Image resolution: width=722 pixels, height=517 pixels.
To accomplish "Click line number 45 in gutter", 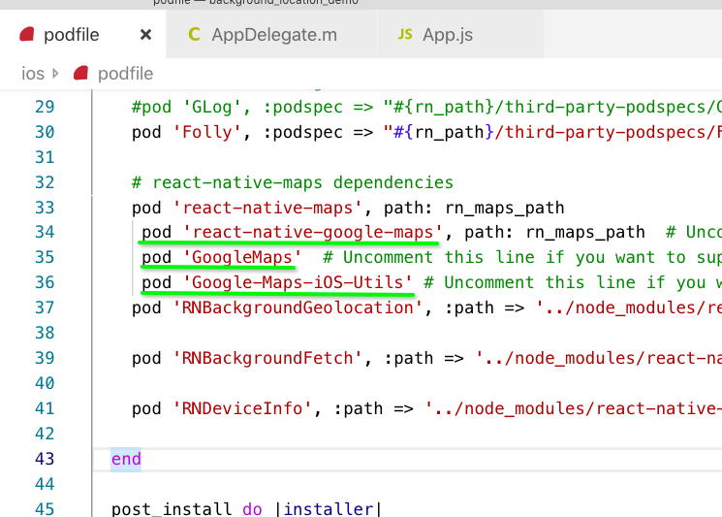I will point(45,509).
